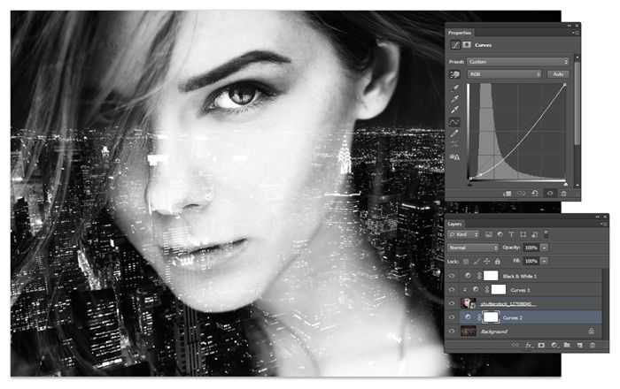Lock transparent pixels
The image size is (620, 389).
coord(466,261)
